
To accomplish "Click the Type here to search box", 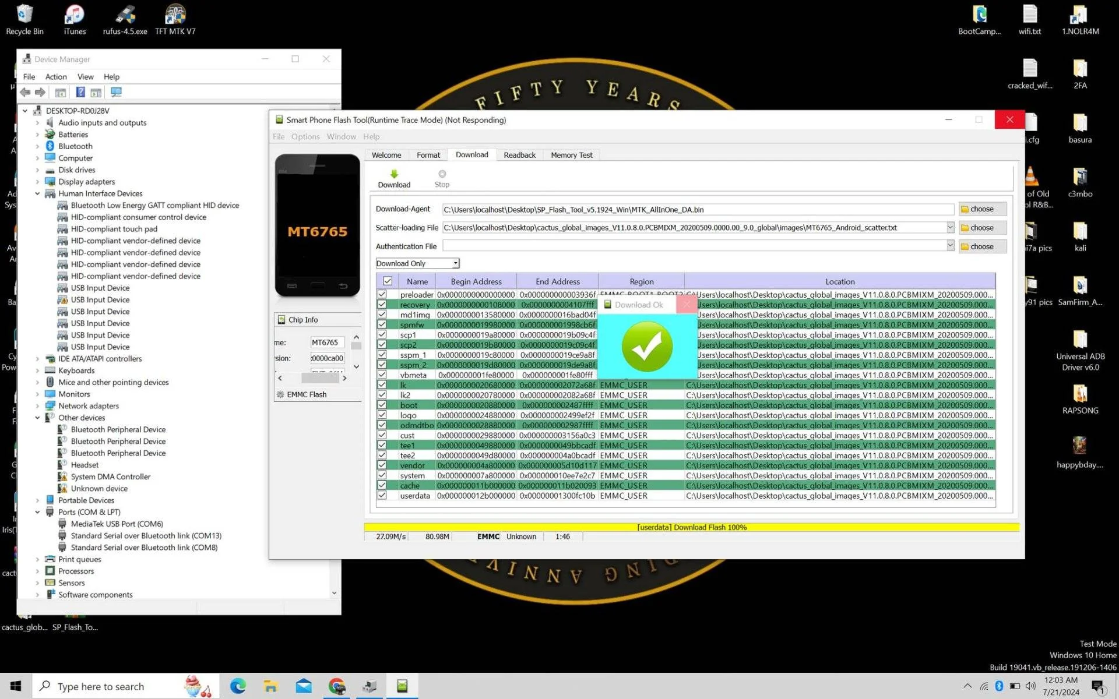I will (x=125, y=686).
